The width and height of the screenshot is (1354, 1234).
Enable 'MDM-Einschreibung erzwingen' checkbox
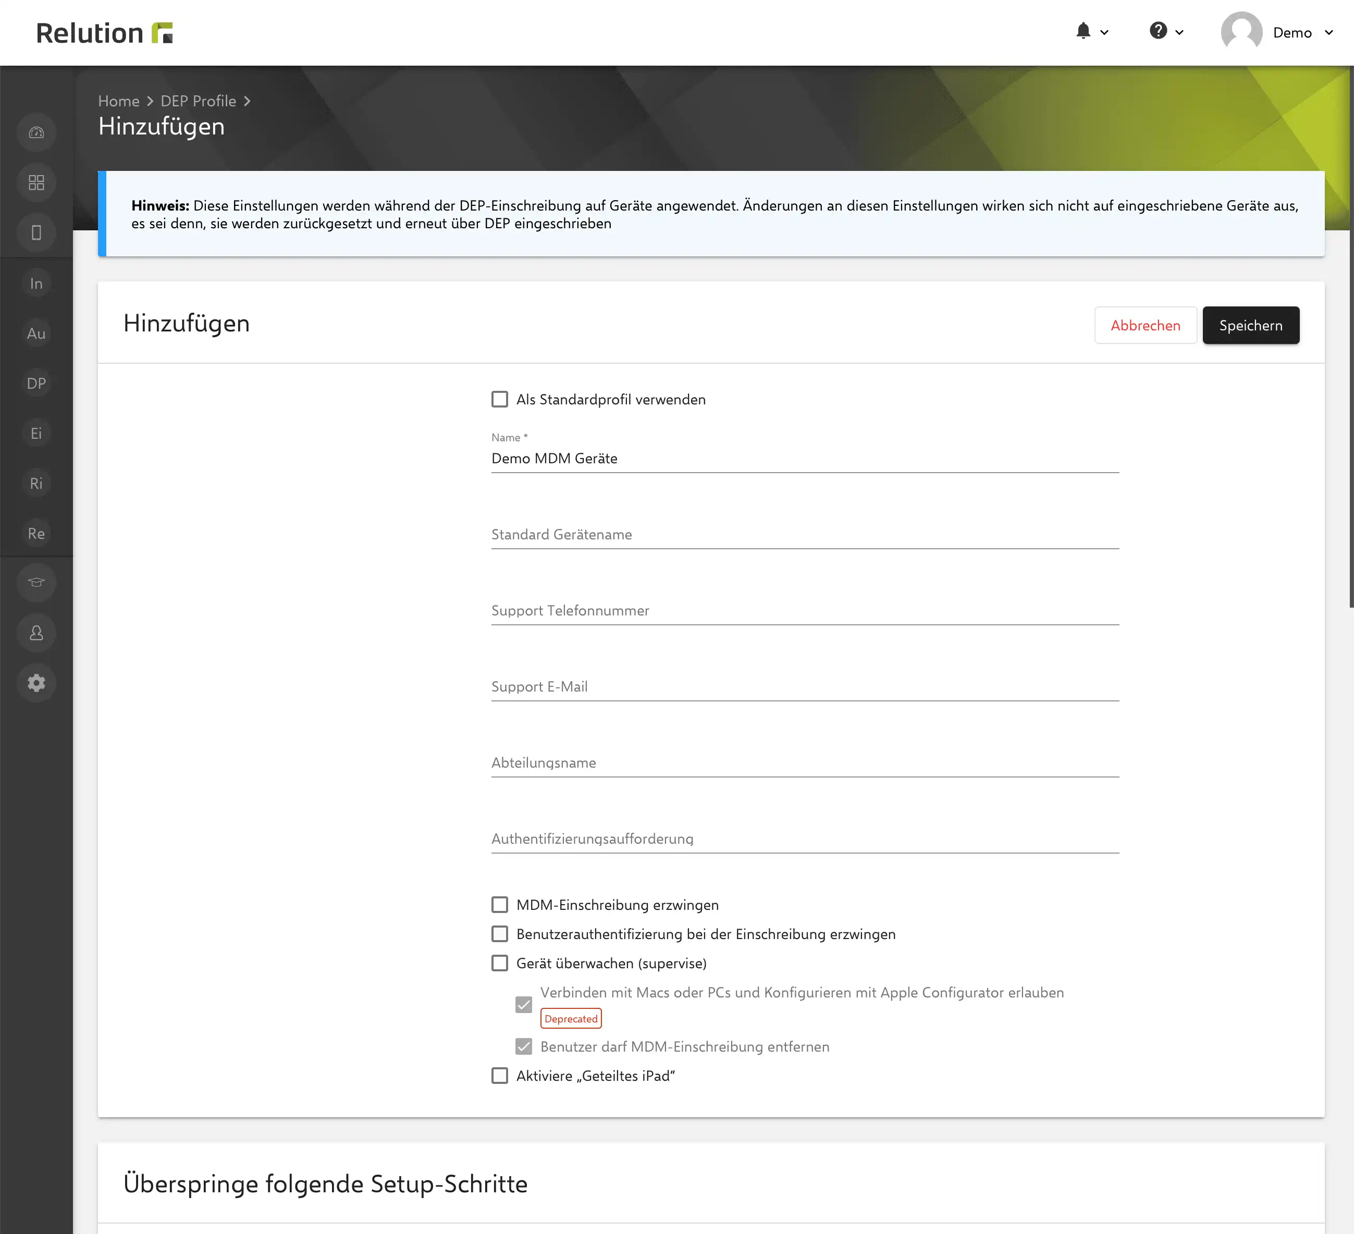click(x=500, y=905)
